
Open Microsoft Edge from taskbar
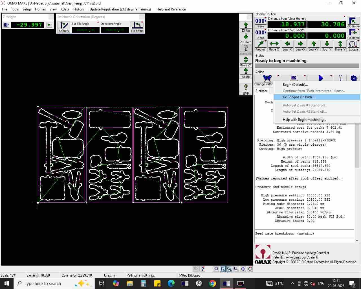pos(171,283)
